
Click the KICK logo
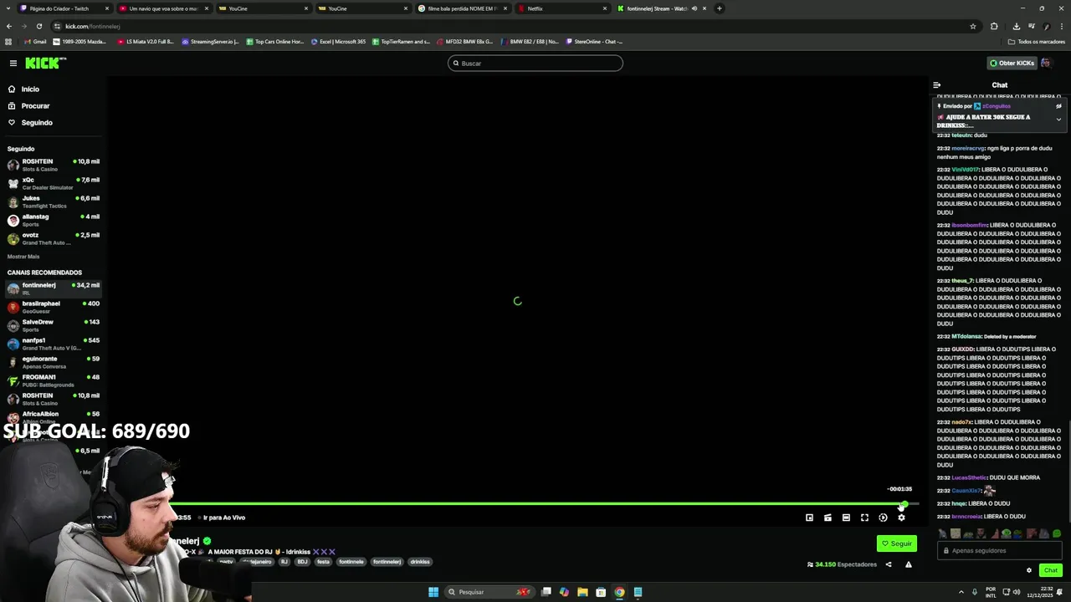44,64
